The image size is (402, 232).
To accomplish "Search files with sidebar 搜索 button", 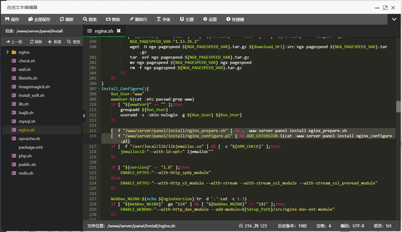I will coord(74,42).
